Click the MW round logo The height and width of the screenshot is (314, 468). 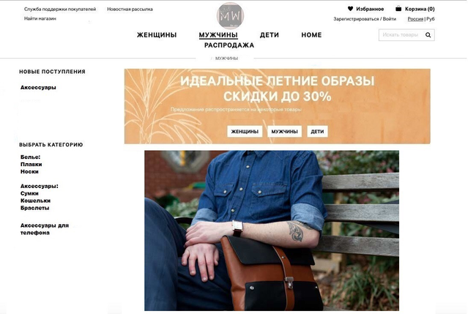(230, 16)
